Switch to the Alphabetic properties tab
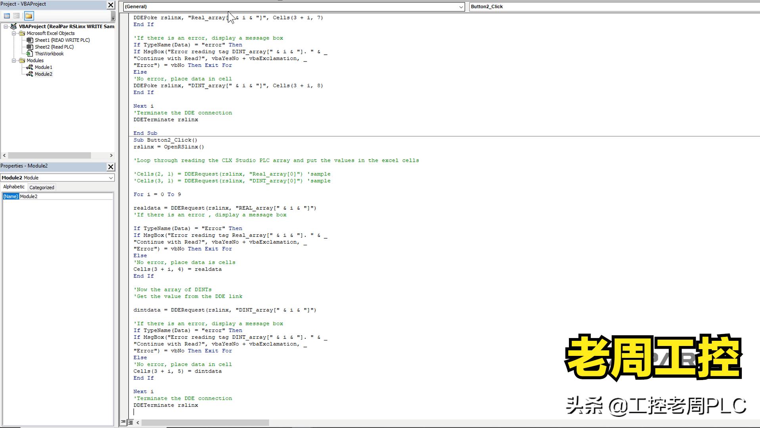 [14, 187]
